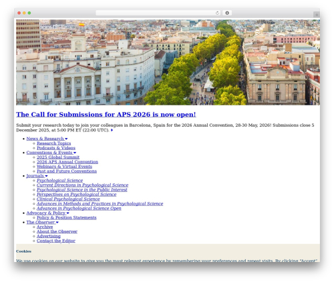Open Advances in Methods and Practices journal
334x282 pixels.
tap(100, 204)
